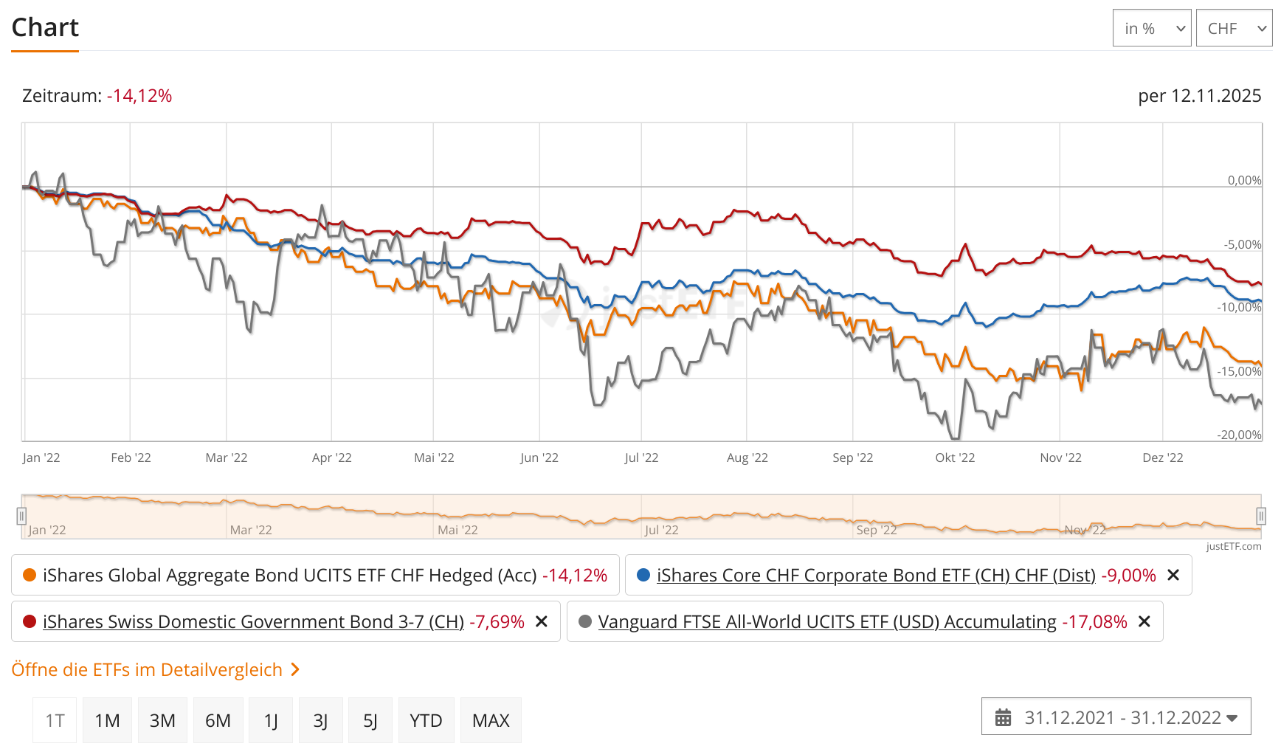
Task: Grab the right range slider handle
Action: [1261, 516]
